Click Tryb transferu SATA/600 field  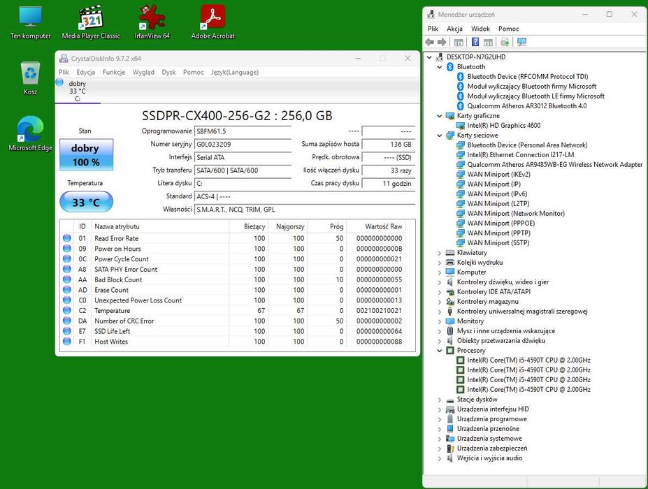point(243,170)
